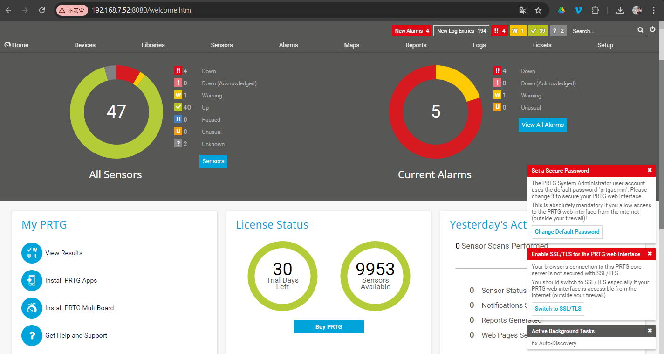Image resolution: width=664 pixels, height=354 pixels.
Task: Click the Install PRTG MultiBoard round icon
Action: pyautogui.click(x=32, y=308)
